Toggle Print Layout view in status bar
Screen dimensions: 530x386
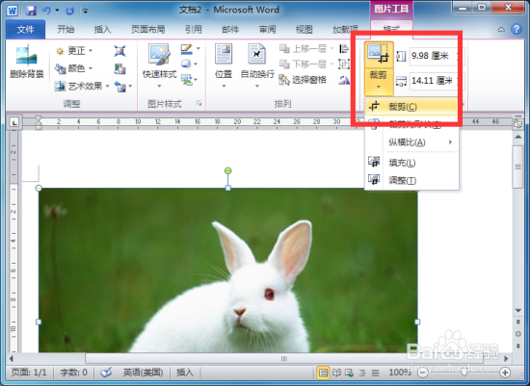tap(323, 373)
